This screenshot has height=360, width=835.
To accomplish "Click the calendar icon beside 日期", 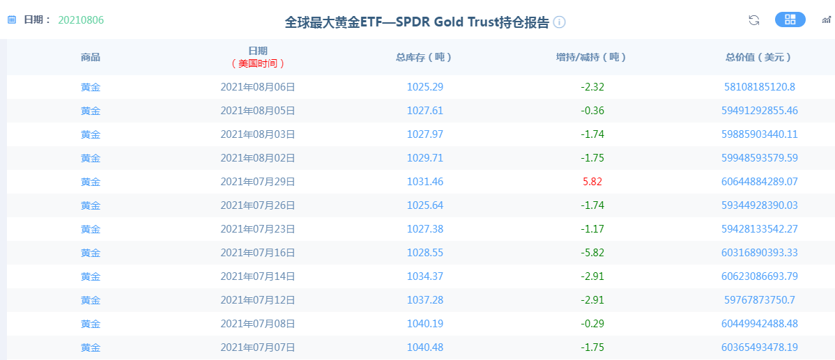I will (x=12, y=19).
